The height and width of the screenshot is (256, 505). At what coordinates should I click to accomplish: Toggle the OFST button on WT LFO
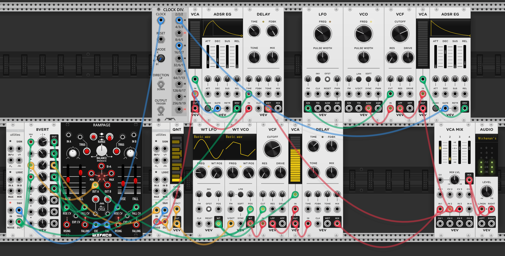coord(209,209)
